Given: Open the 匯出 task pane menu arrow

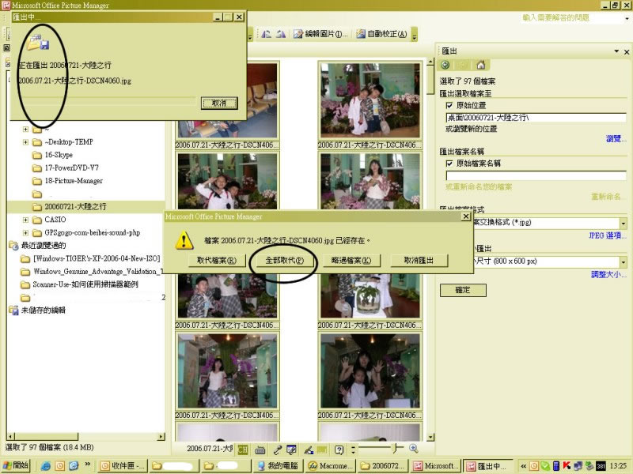Looking at the screenshot, I should [x=616, y=51].
